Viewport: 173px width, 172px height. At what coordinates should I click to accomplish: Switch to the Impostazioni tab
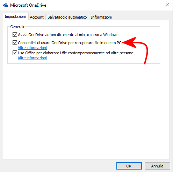click(x=15, y=16)
